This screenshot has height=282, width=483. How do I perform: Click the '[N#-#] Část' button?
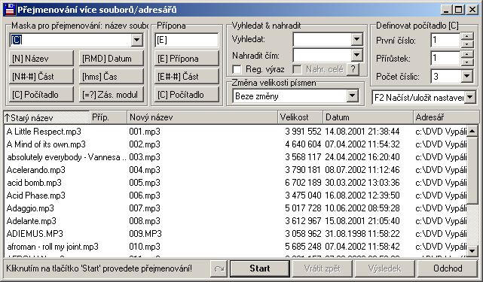pos(41,77)
